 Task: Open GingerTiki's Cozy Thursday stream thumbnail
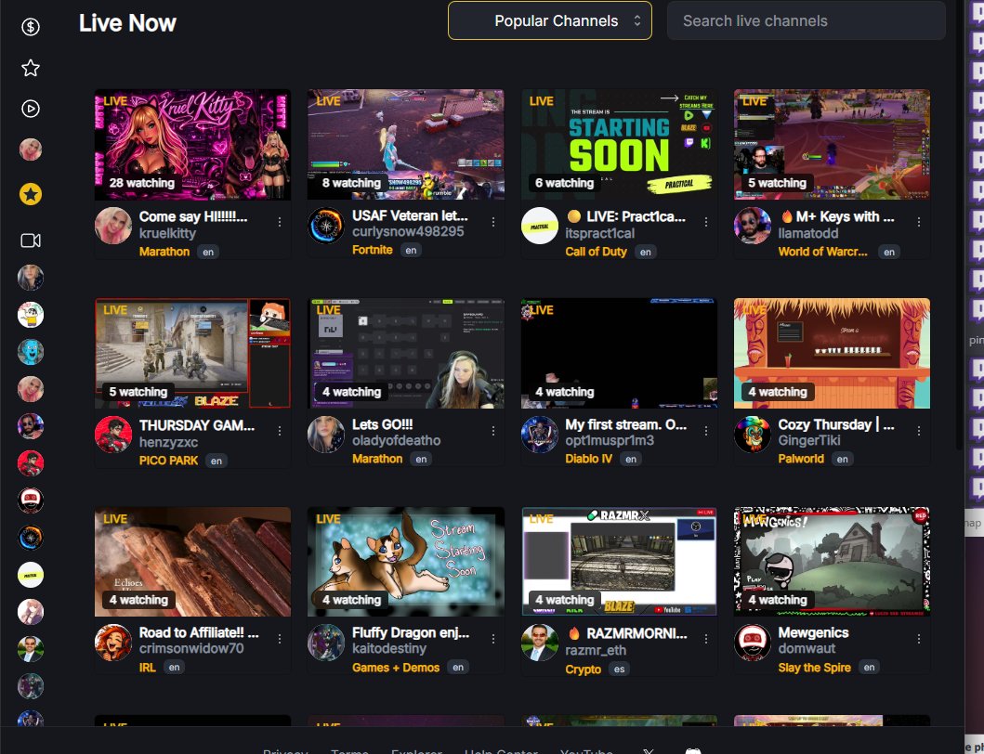(832, 353)
